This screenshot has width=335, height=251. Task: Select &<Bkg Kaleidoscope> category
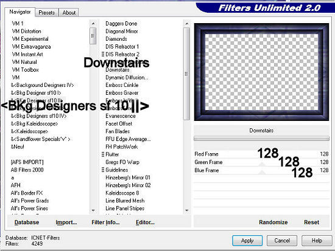34,124
